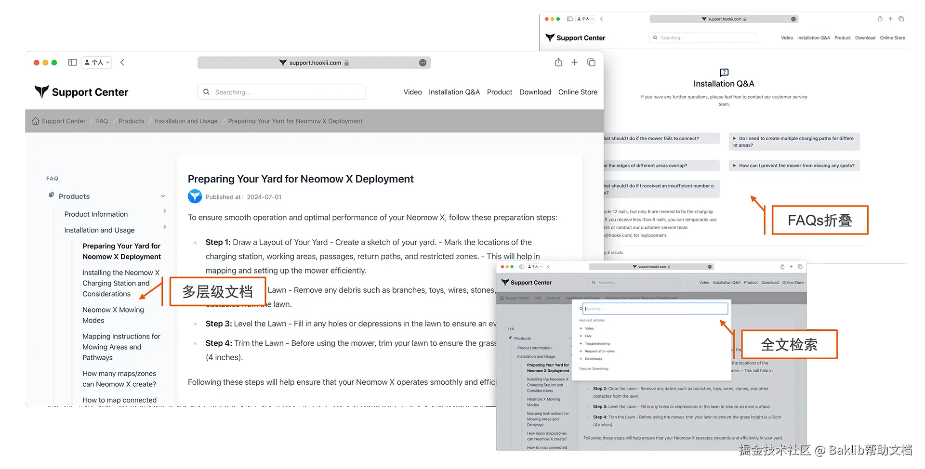
Task: Expand the Installation and Usage sidebar chevron
Action: [165, 227]
